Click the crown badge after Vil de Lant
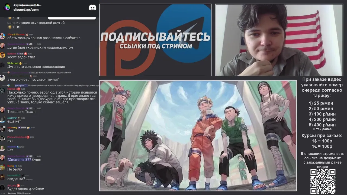Viewport: 347px width, 195px height. pos(20,63)
